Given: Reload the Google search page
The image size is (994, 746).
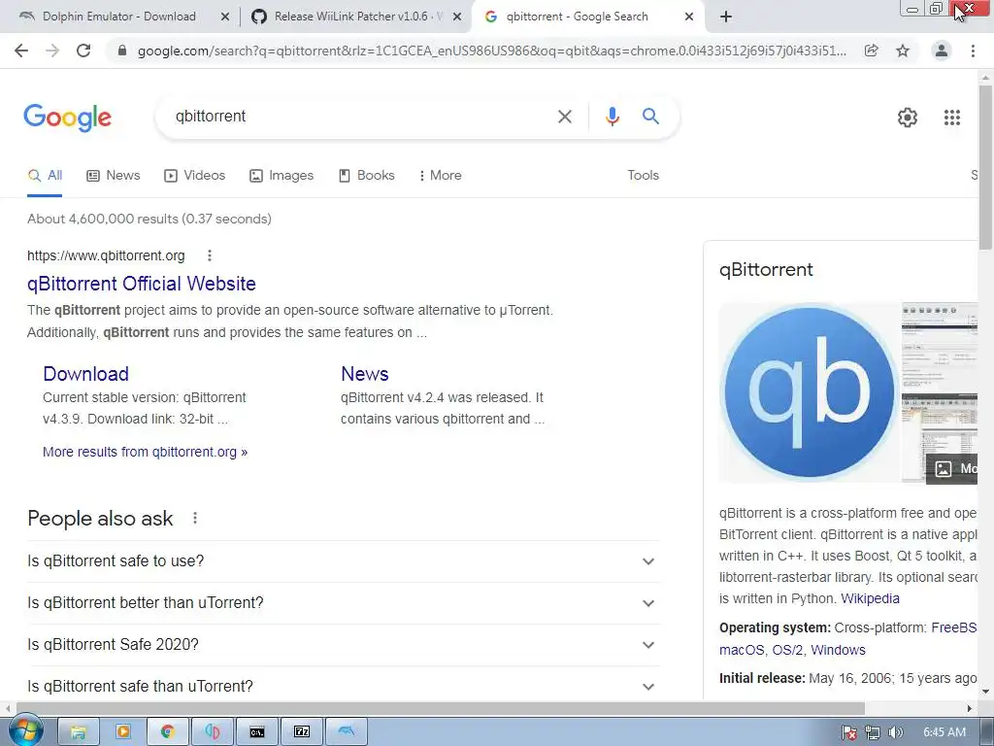Looking at the screenshot, I should click(x=83, y=51).
